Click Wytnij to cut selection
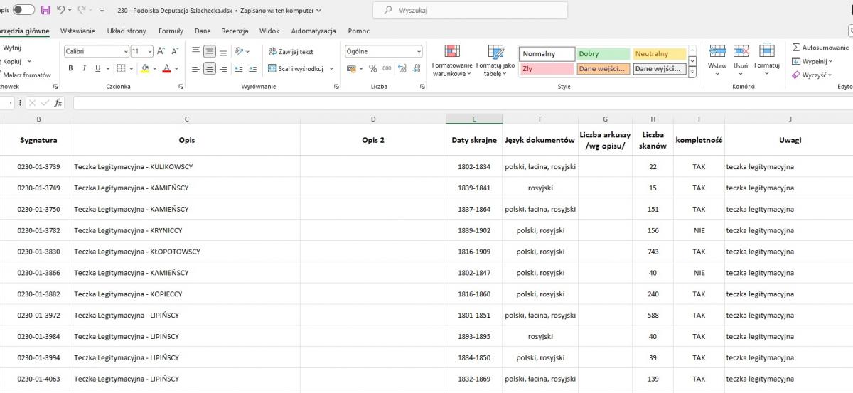Screen dimensions: 853x393 point(11,48)
